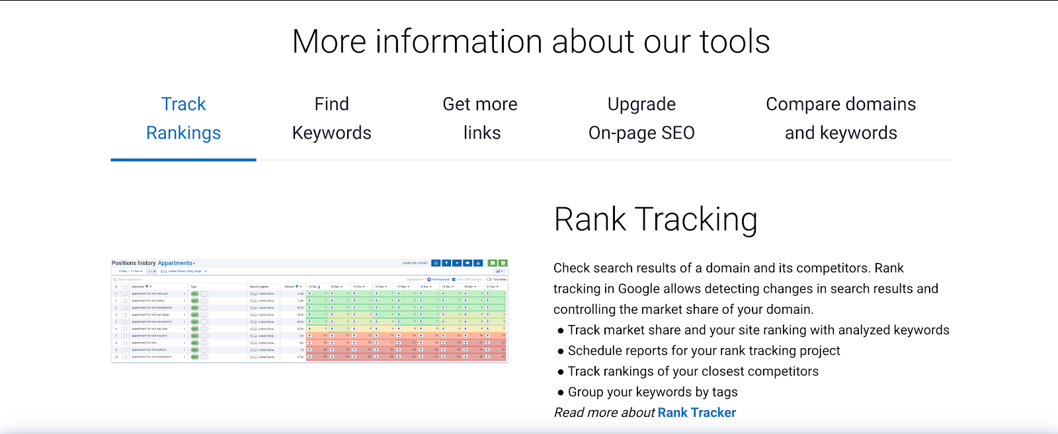
Task: Follow the Rank Tracker link
Action: [x=696, y=413]
